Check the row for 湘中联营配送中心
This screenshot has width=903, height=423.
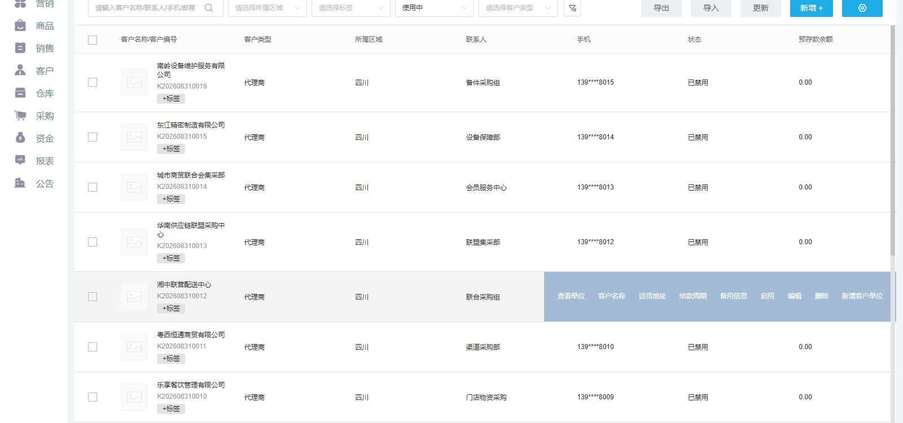coord(93,297)
